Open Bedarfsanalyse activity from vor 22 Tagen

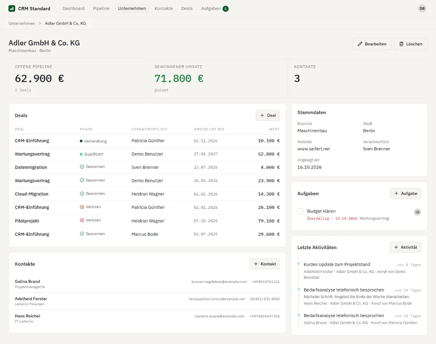coord(344,316)
